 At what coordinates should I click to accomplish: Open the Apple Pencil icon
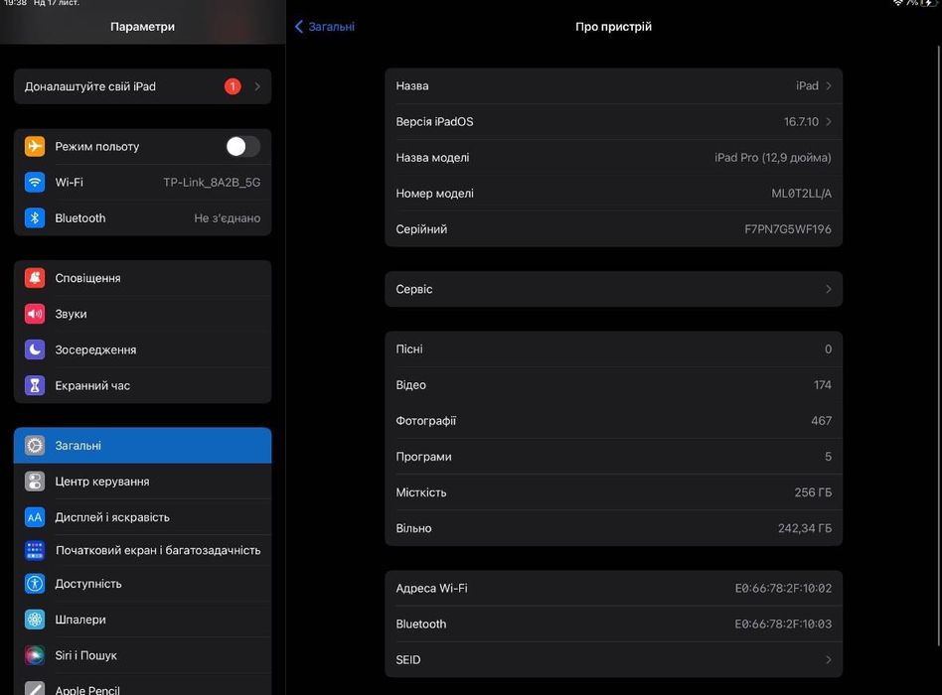(34, 688)
